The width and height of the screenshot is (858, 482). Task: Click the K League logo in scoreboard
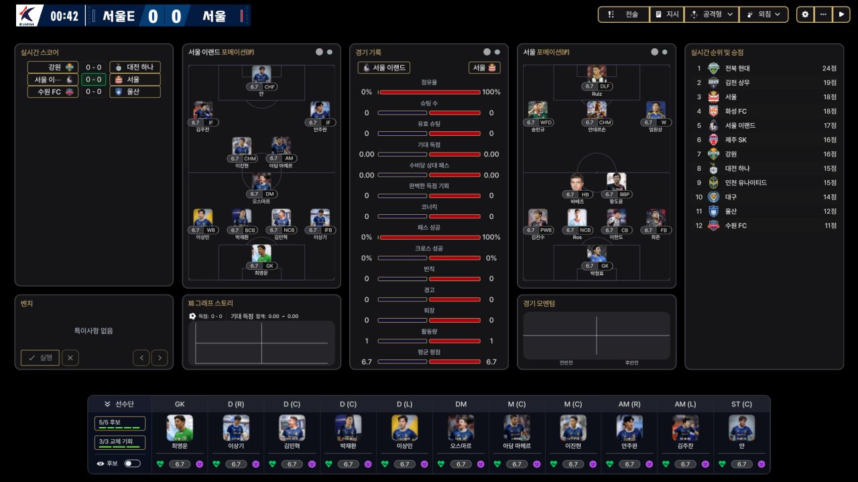(29, 15)
